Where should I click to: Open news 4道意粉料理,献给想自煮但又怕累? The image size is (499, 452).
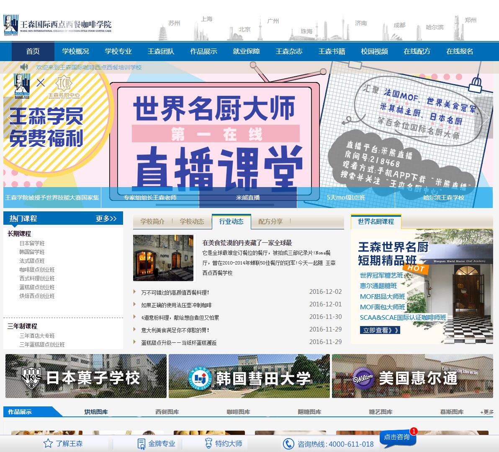pyautogui.click(x=180, y=318)
